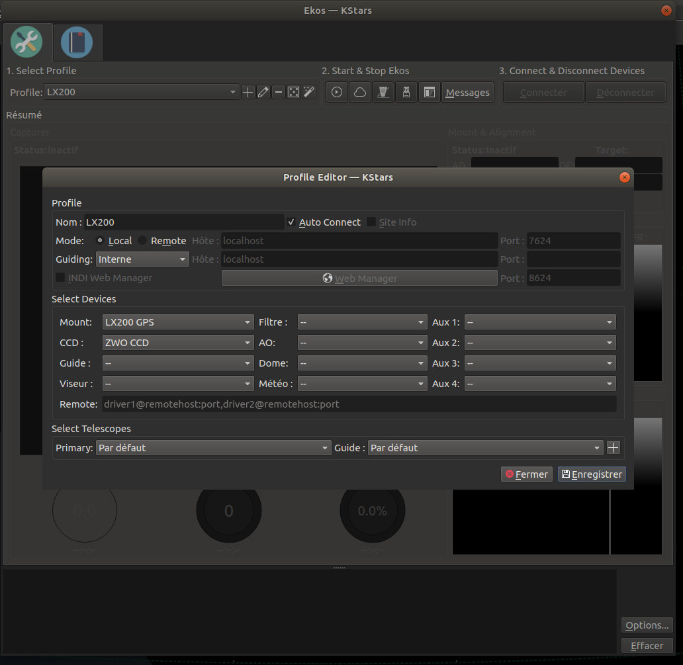Open the Aux 4 dropdown

click(x=540, y=383)
